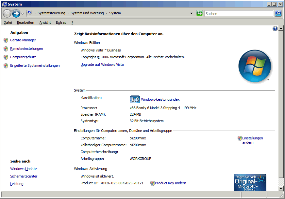Click Systemsteuerung in the breadcrumb
Viewport: 285px width, 199px height.
pyautogui.click(x=51, y=13)
